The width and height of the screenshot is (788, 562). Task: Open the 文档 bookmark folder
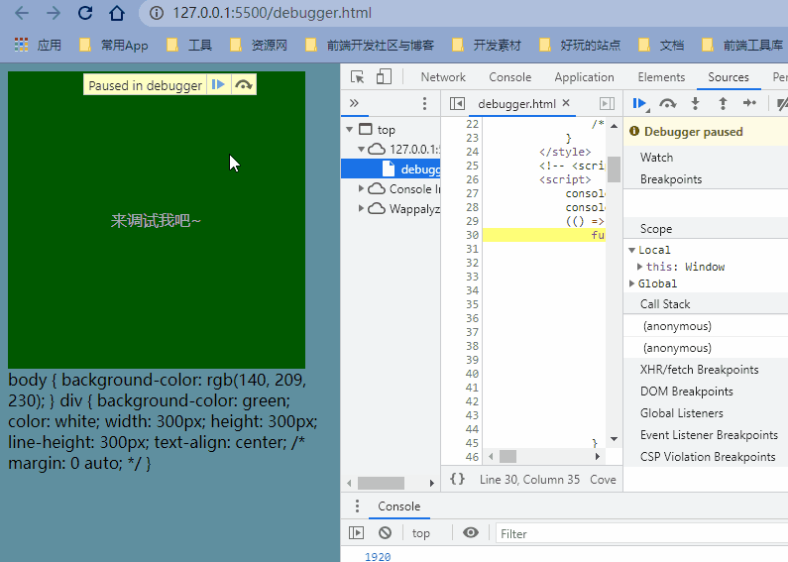661,46
